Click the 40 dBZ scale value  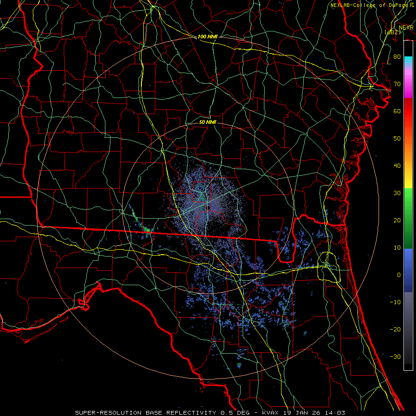[397, 166]
